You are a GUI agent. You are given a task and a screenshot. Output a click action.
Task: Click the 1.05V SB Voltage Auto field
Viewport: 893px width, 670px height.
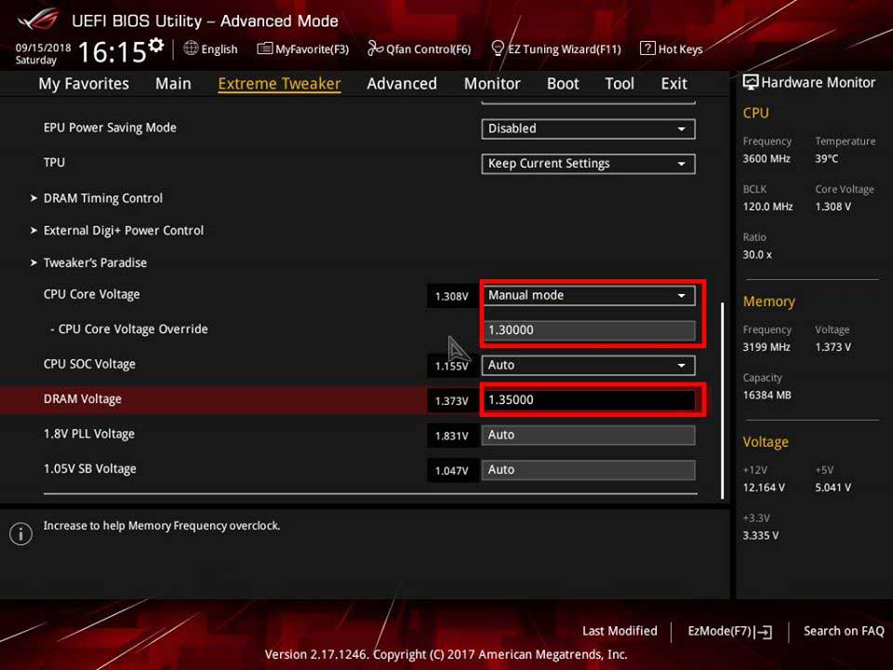click(588, 470)
